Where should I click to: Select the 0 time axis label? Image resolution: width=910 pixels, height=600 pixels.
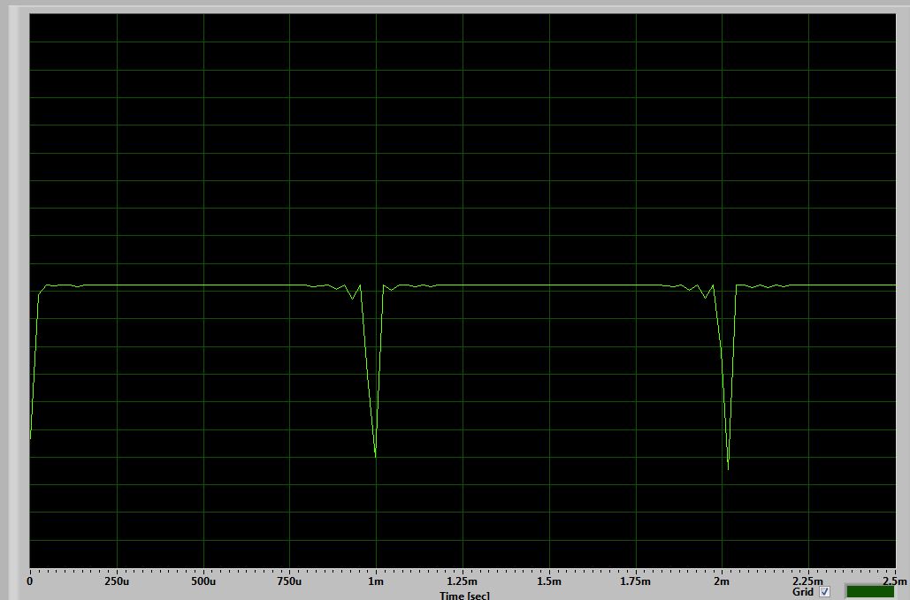pos(29,581)
